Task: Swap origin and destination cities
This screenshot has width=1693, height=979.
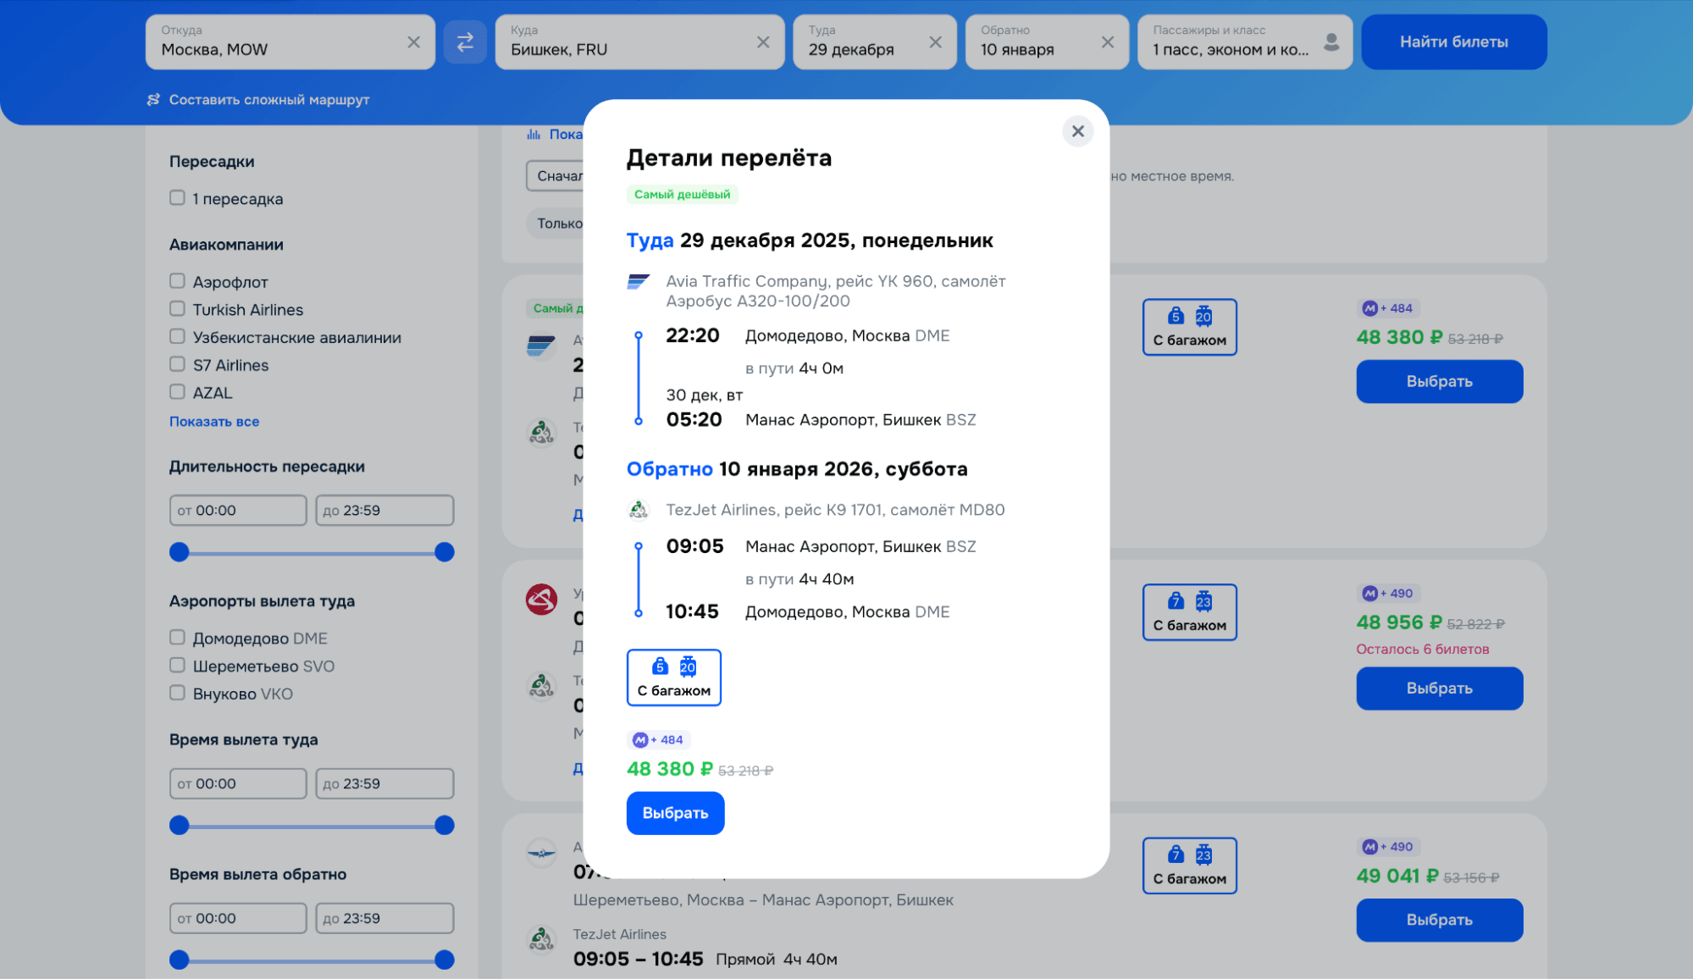Action: (x=465, y=41)
